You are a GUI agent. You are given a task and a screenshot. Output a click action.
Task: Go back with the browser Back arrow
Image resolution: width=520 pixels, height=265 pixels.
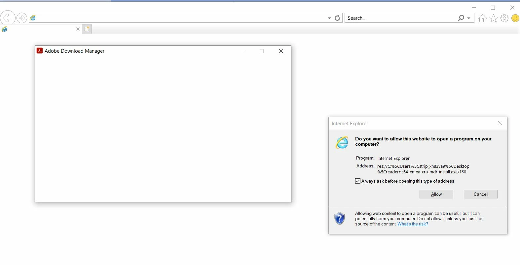point(8,17)
